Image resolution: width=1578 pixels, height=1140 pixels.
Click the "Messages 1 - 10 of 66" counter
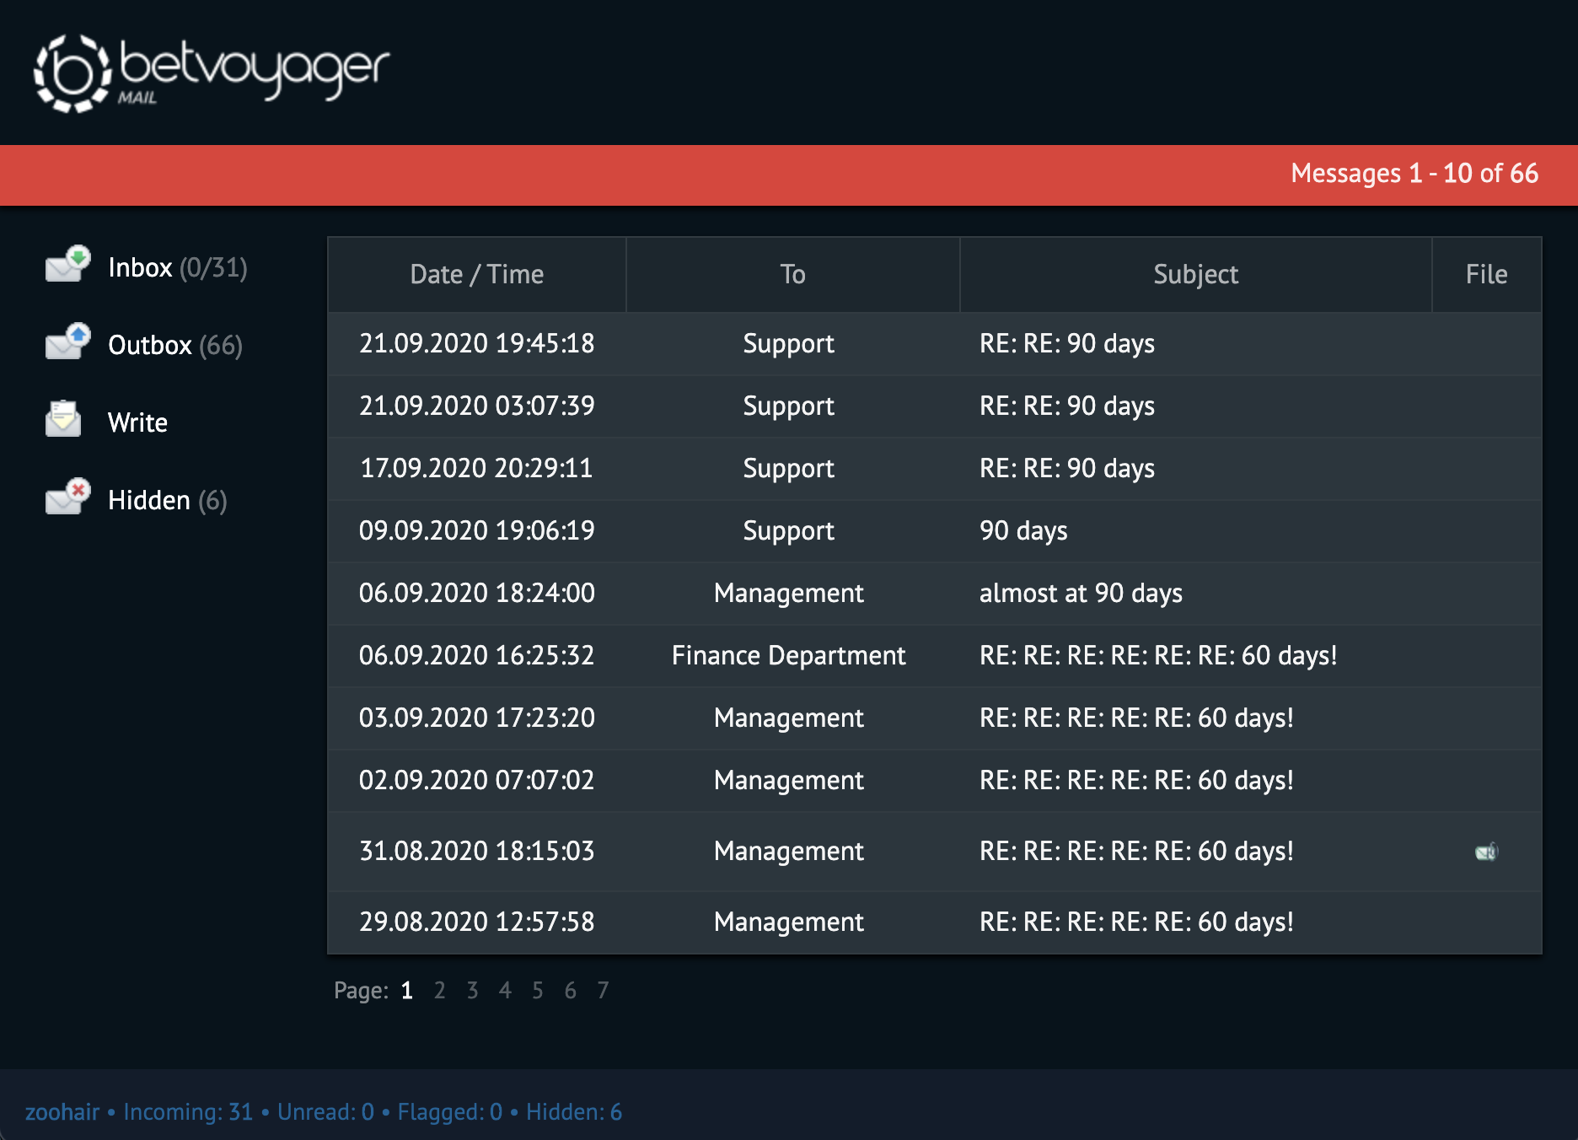click(x=1414, y=174)
